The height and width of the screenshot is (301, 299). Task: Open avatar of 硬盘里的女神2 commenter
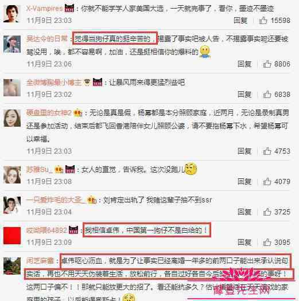[x=12, y=118]
